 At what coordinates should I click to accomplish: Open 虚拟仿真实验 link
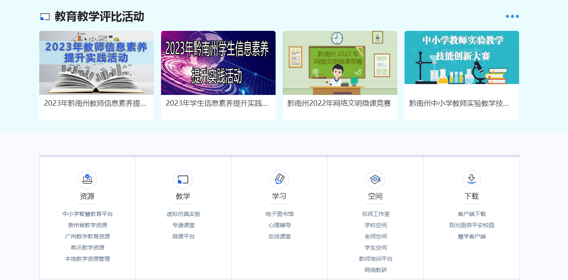pos(183,214)
